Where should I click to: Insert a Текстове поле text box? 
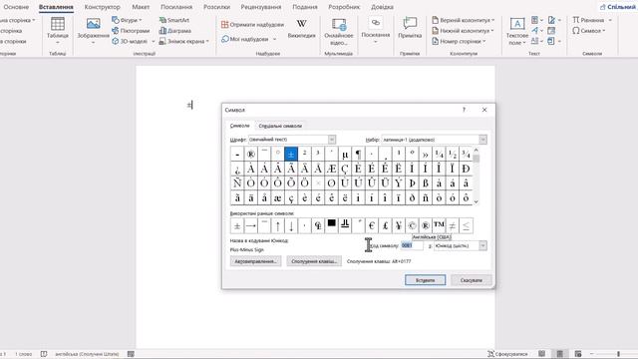(x=517, y=31)
